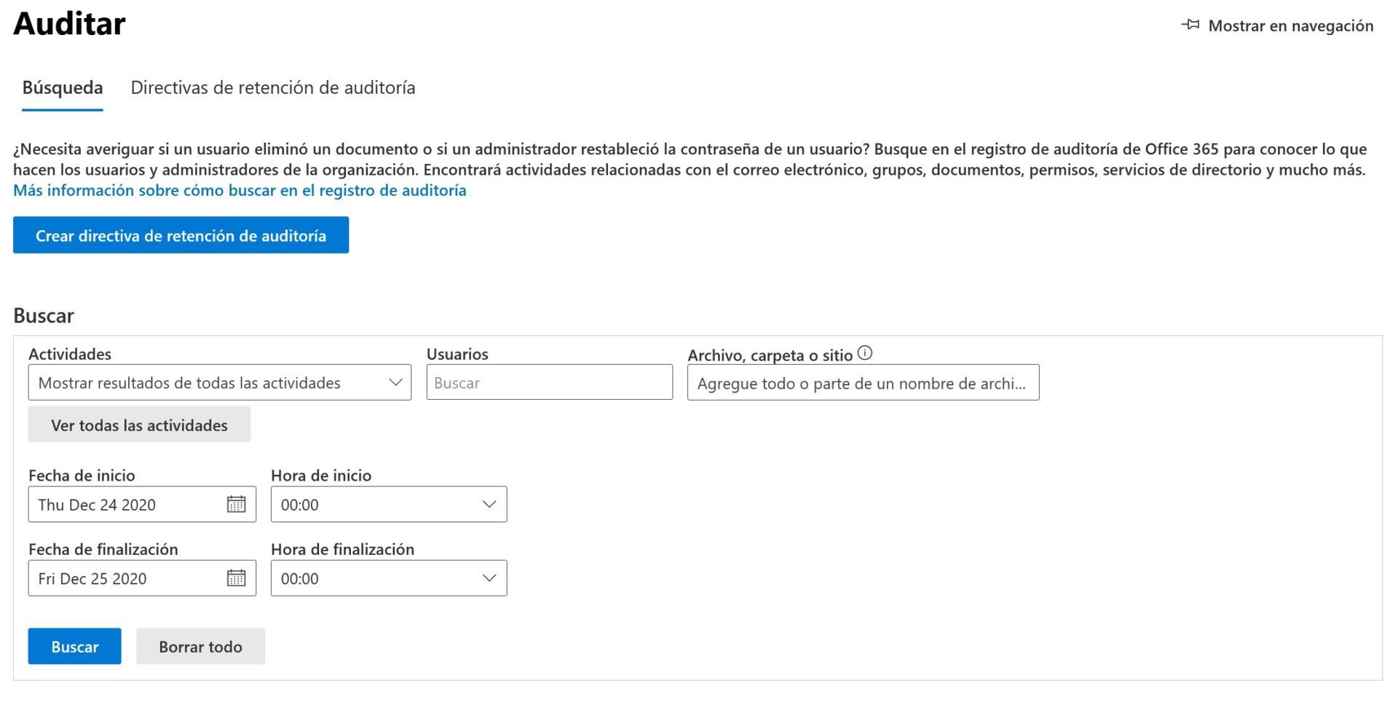1398x705 pixels.
Task: Click the chevron on Hora de inicio
Action: point(488,504)
